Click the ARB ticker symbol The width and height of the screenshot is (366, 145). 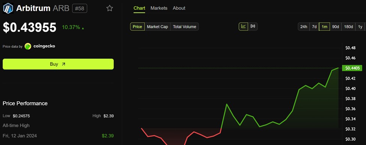pos(61,8)
